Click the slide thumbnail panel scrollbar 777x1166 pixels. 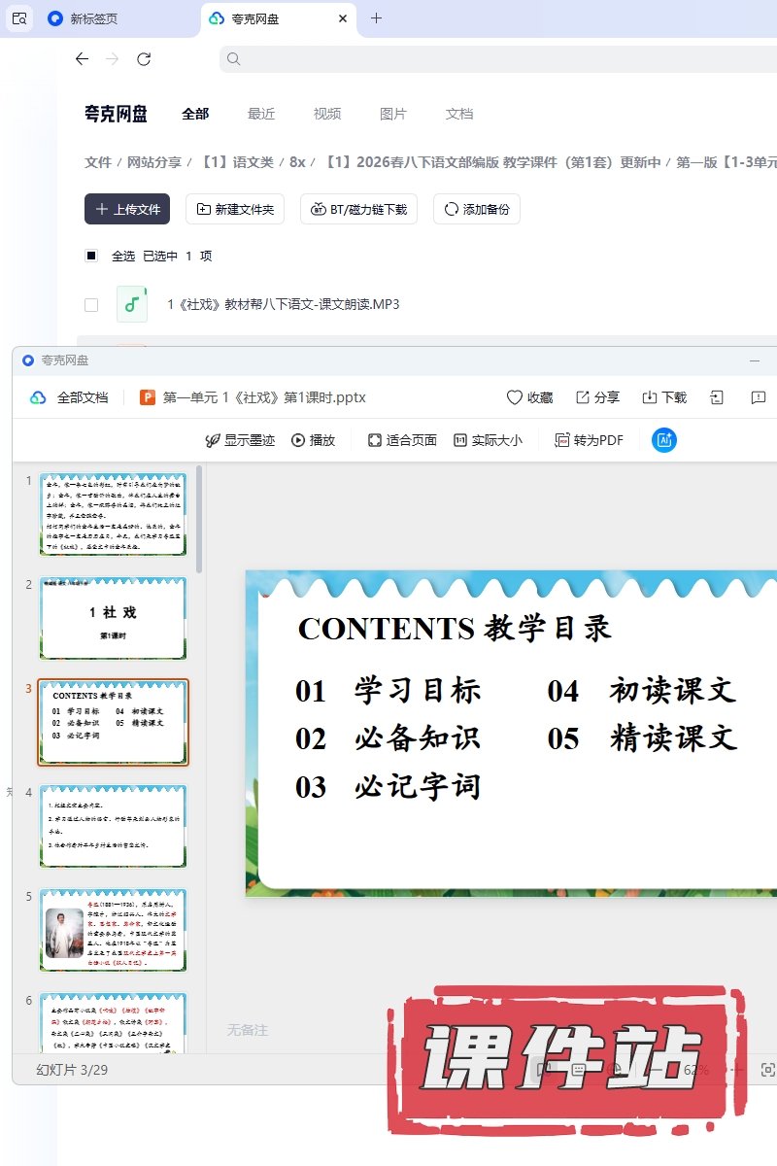(x=199, y=520)
